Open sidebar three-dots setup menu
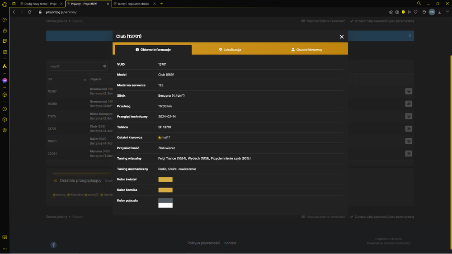The width and height of the screenshot is (452, 254). coord(5,249)
